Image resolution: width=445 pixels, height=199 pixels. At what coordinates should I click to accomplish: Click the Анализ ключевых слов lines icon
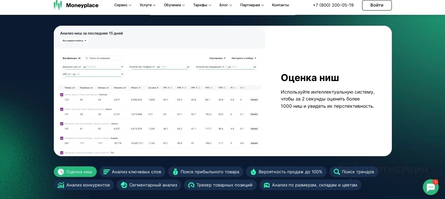pyautogui.click(x=106, y=172)
